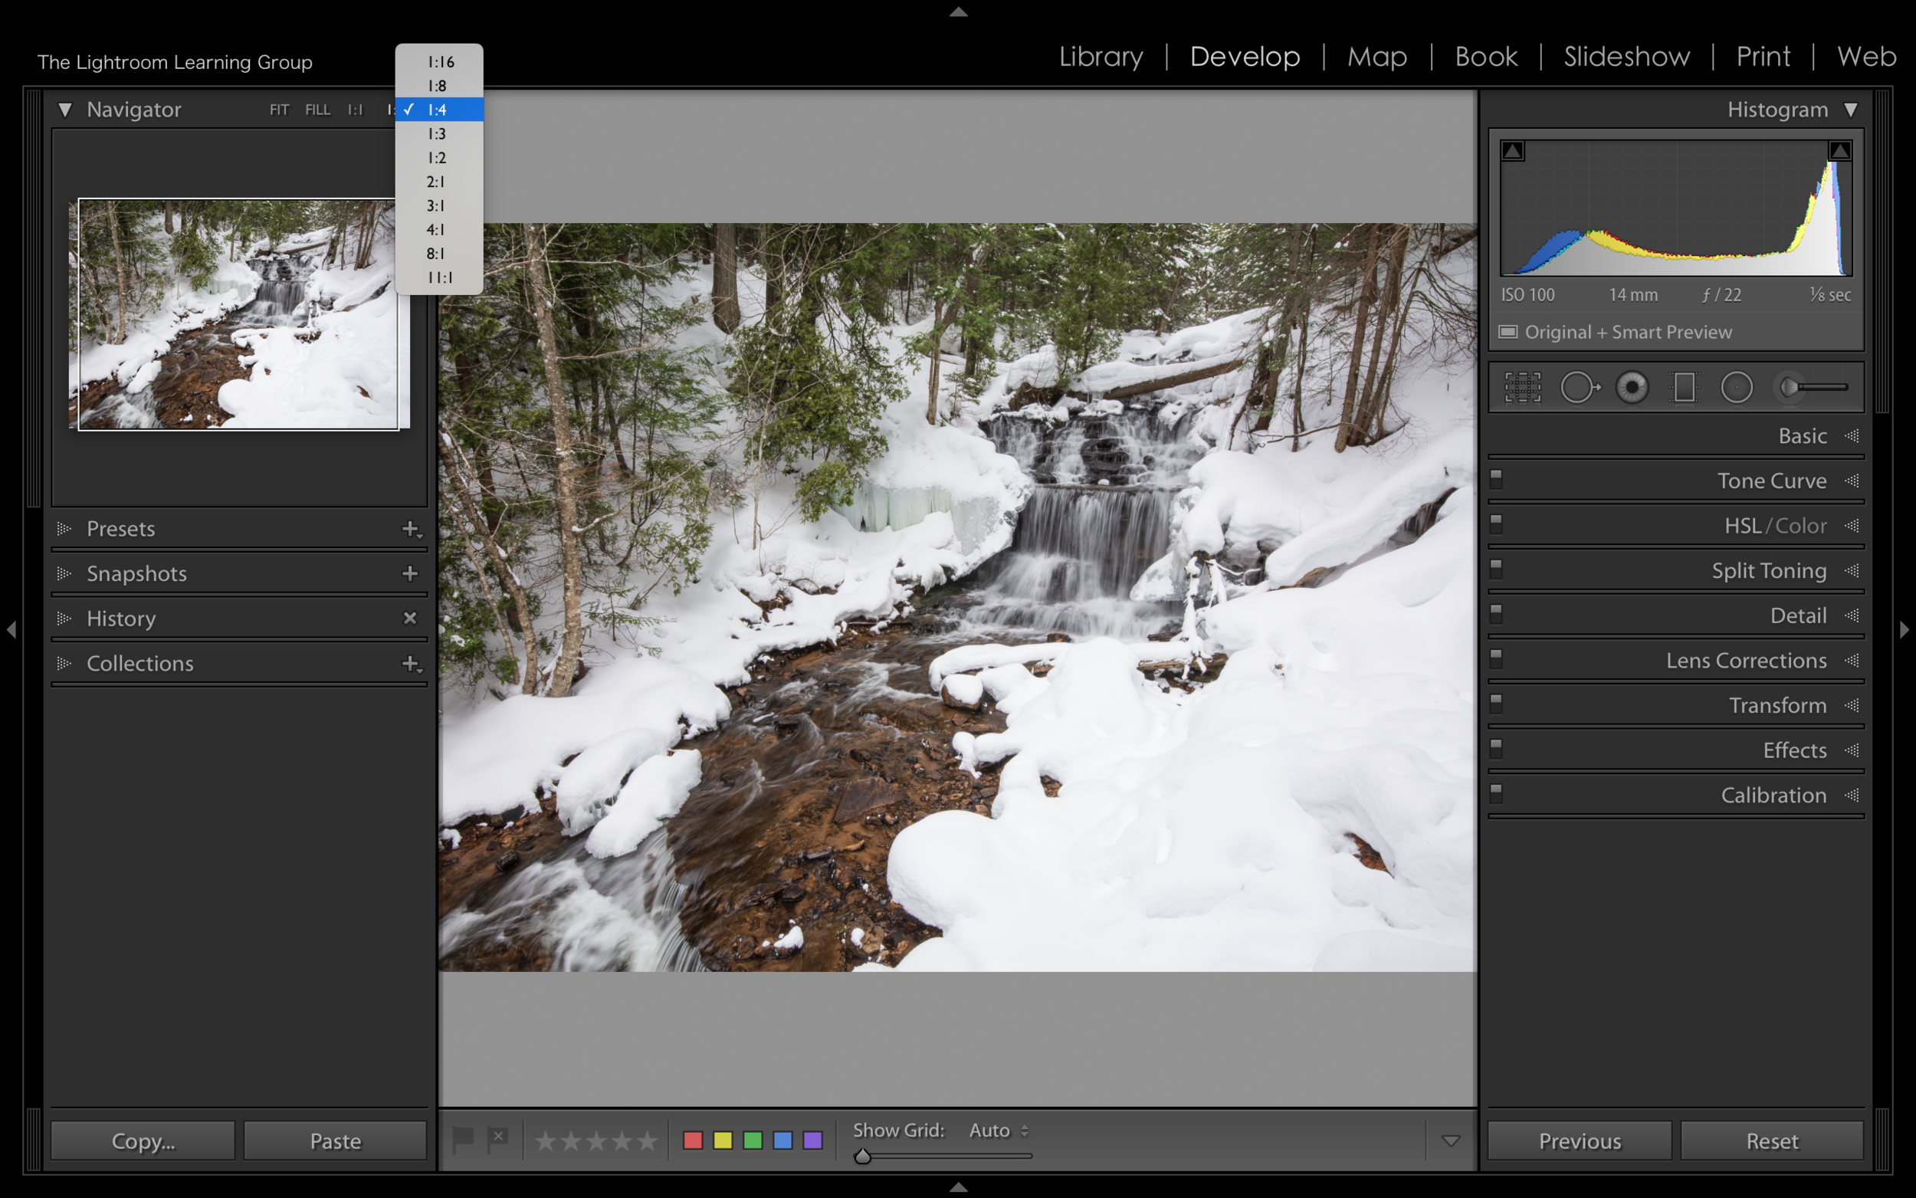The height and width of the screenshot is (1198, 1916).
Task: Choose 1:16 zoom from menu
Action: point(440,62)
